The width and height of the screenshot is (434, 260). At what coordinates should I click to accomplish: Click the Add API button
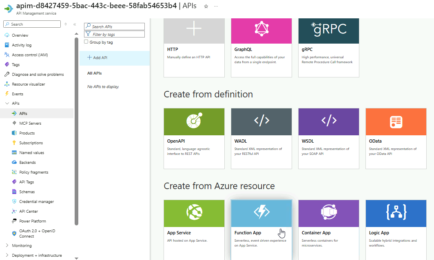click(x=98, y=58)
